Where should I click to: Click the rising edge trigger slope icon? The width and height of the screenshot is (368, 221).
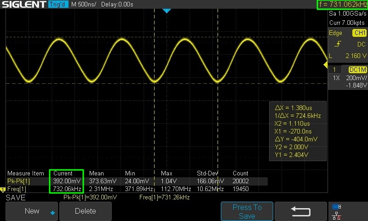(338, 44)
